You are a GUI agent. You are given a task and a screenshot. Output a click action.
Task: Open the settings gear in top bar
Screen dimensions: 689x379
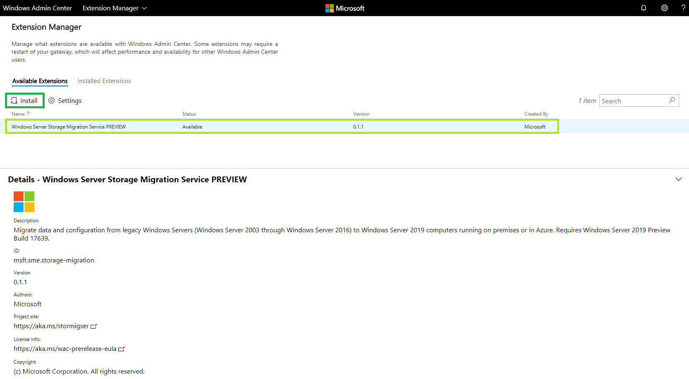pos(664,8)
